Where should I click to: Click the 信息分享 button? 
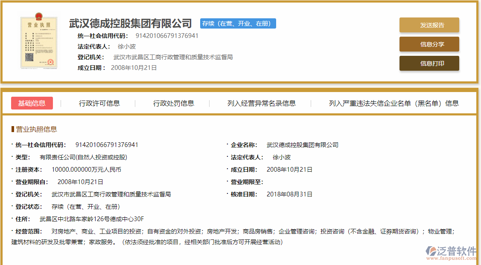point(429,44)
